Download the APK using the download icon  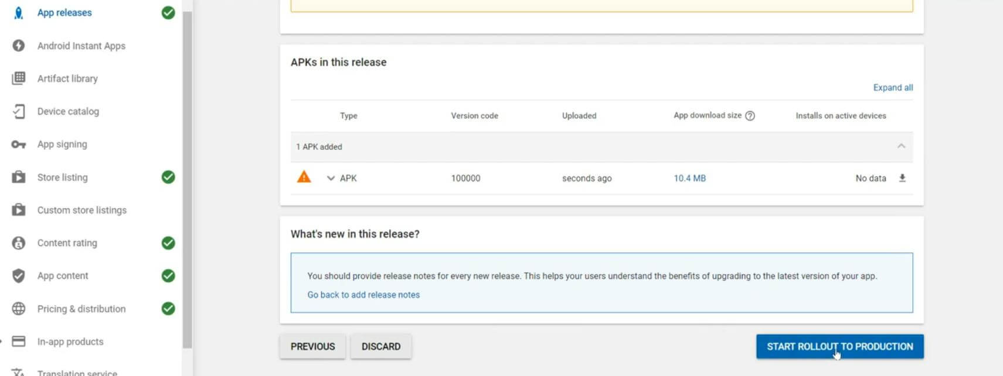click(902, 178)
